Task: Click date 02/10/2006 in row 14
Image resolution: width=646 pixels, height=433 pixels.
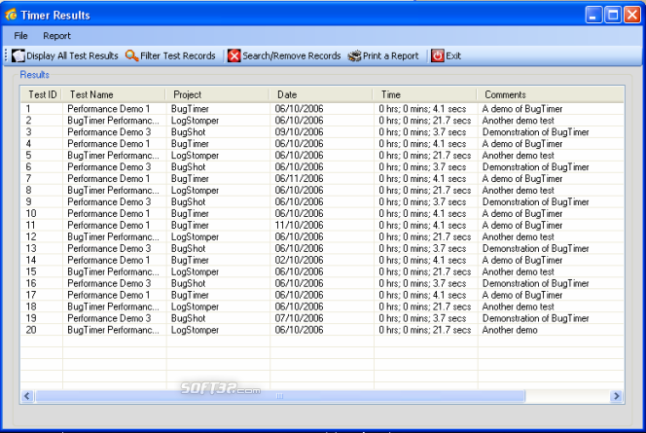Action: tap(299, 260)
